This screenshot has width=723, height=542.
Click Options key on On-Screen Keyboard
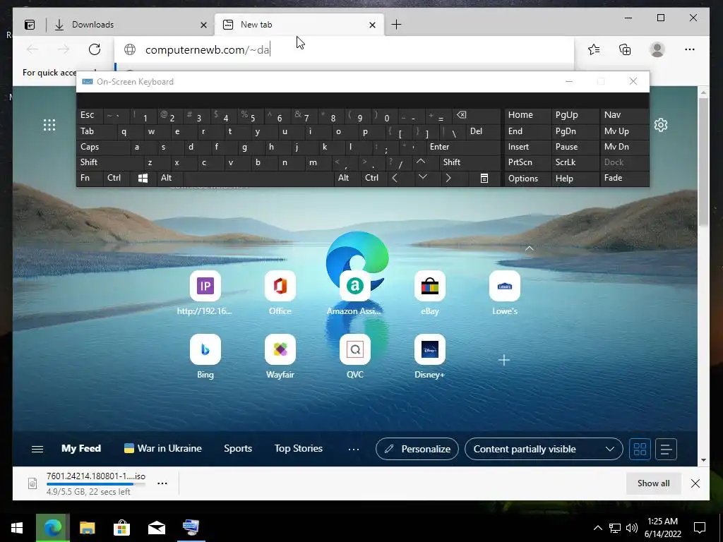(527, 179)
